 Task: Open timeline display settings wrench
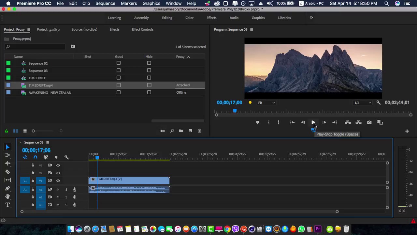tap(66, 157)
